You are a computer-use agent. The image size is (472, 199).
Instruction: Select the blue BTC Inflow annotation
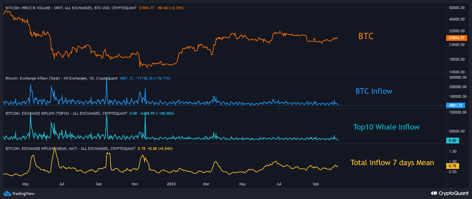coord(374,91)
